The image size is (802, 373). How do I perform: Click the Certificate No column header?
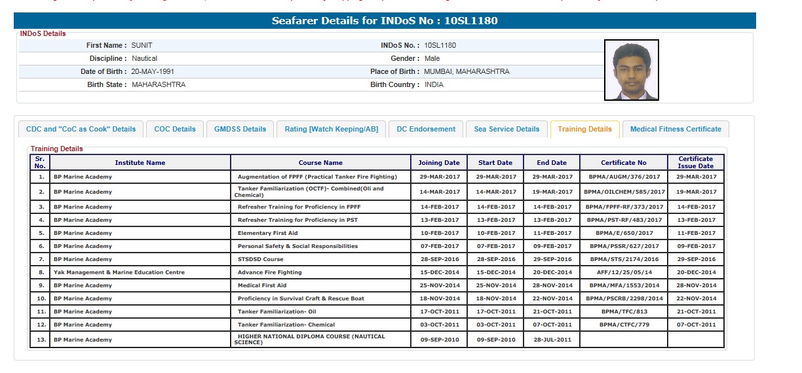[x=623, y=163]
